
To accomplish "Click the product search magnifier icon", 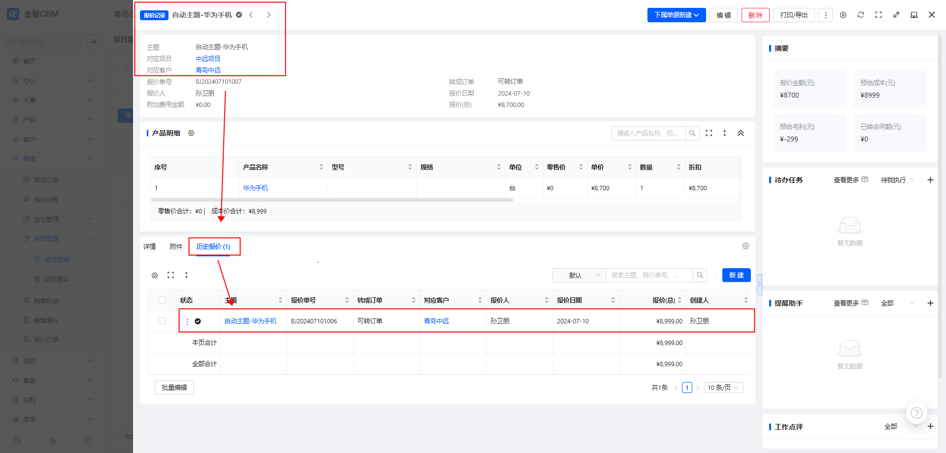I will (692, 133).
